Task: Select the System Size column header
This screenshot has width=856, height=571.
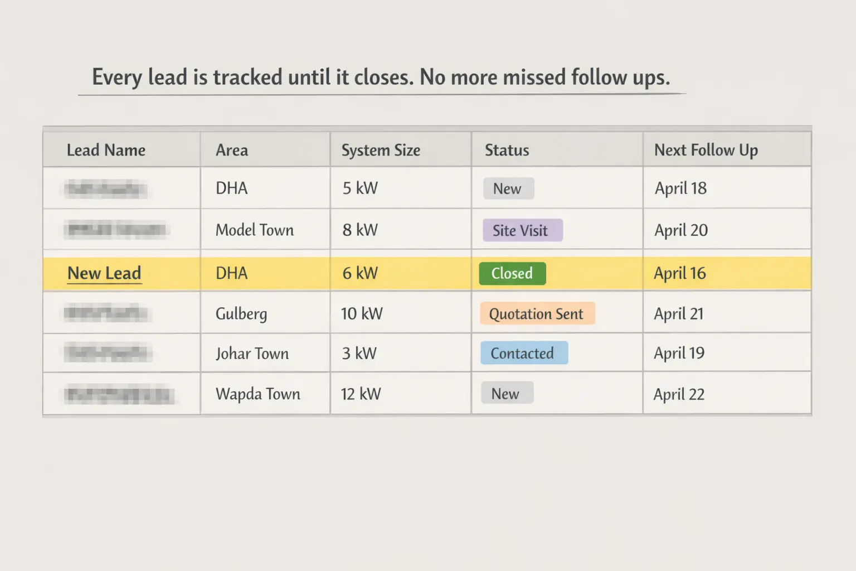Action: [x=381, y=150]
